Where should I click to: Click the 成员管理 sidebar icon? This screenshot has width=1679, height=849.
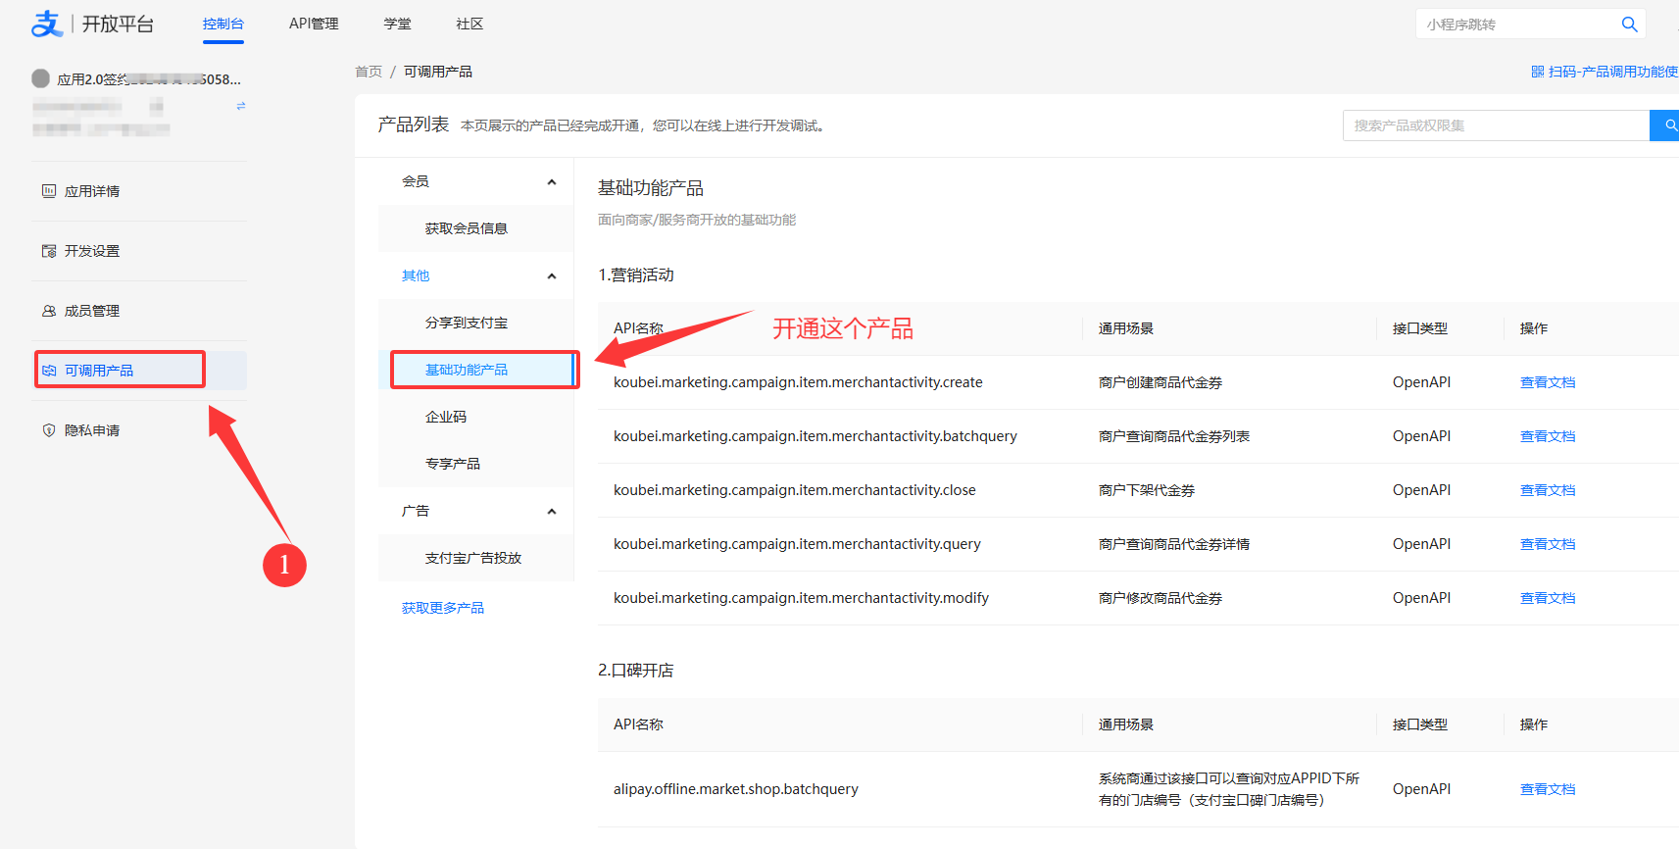[49, 311]
